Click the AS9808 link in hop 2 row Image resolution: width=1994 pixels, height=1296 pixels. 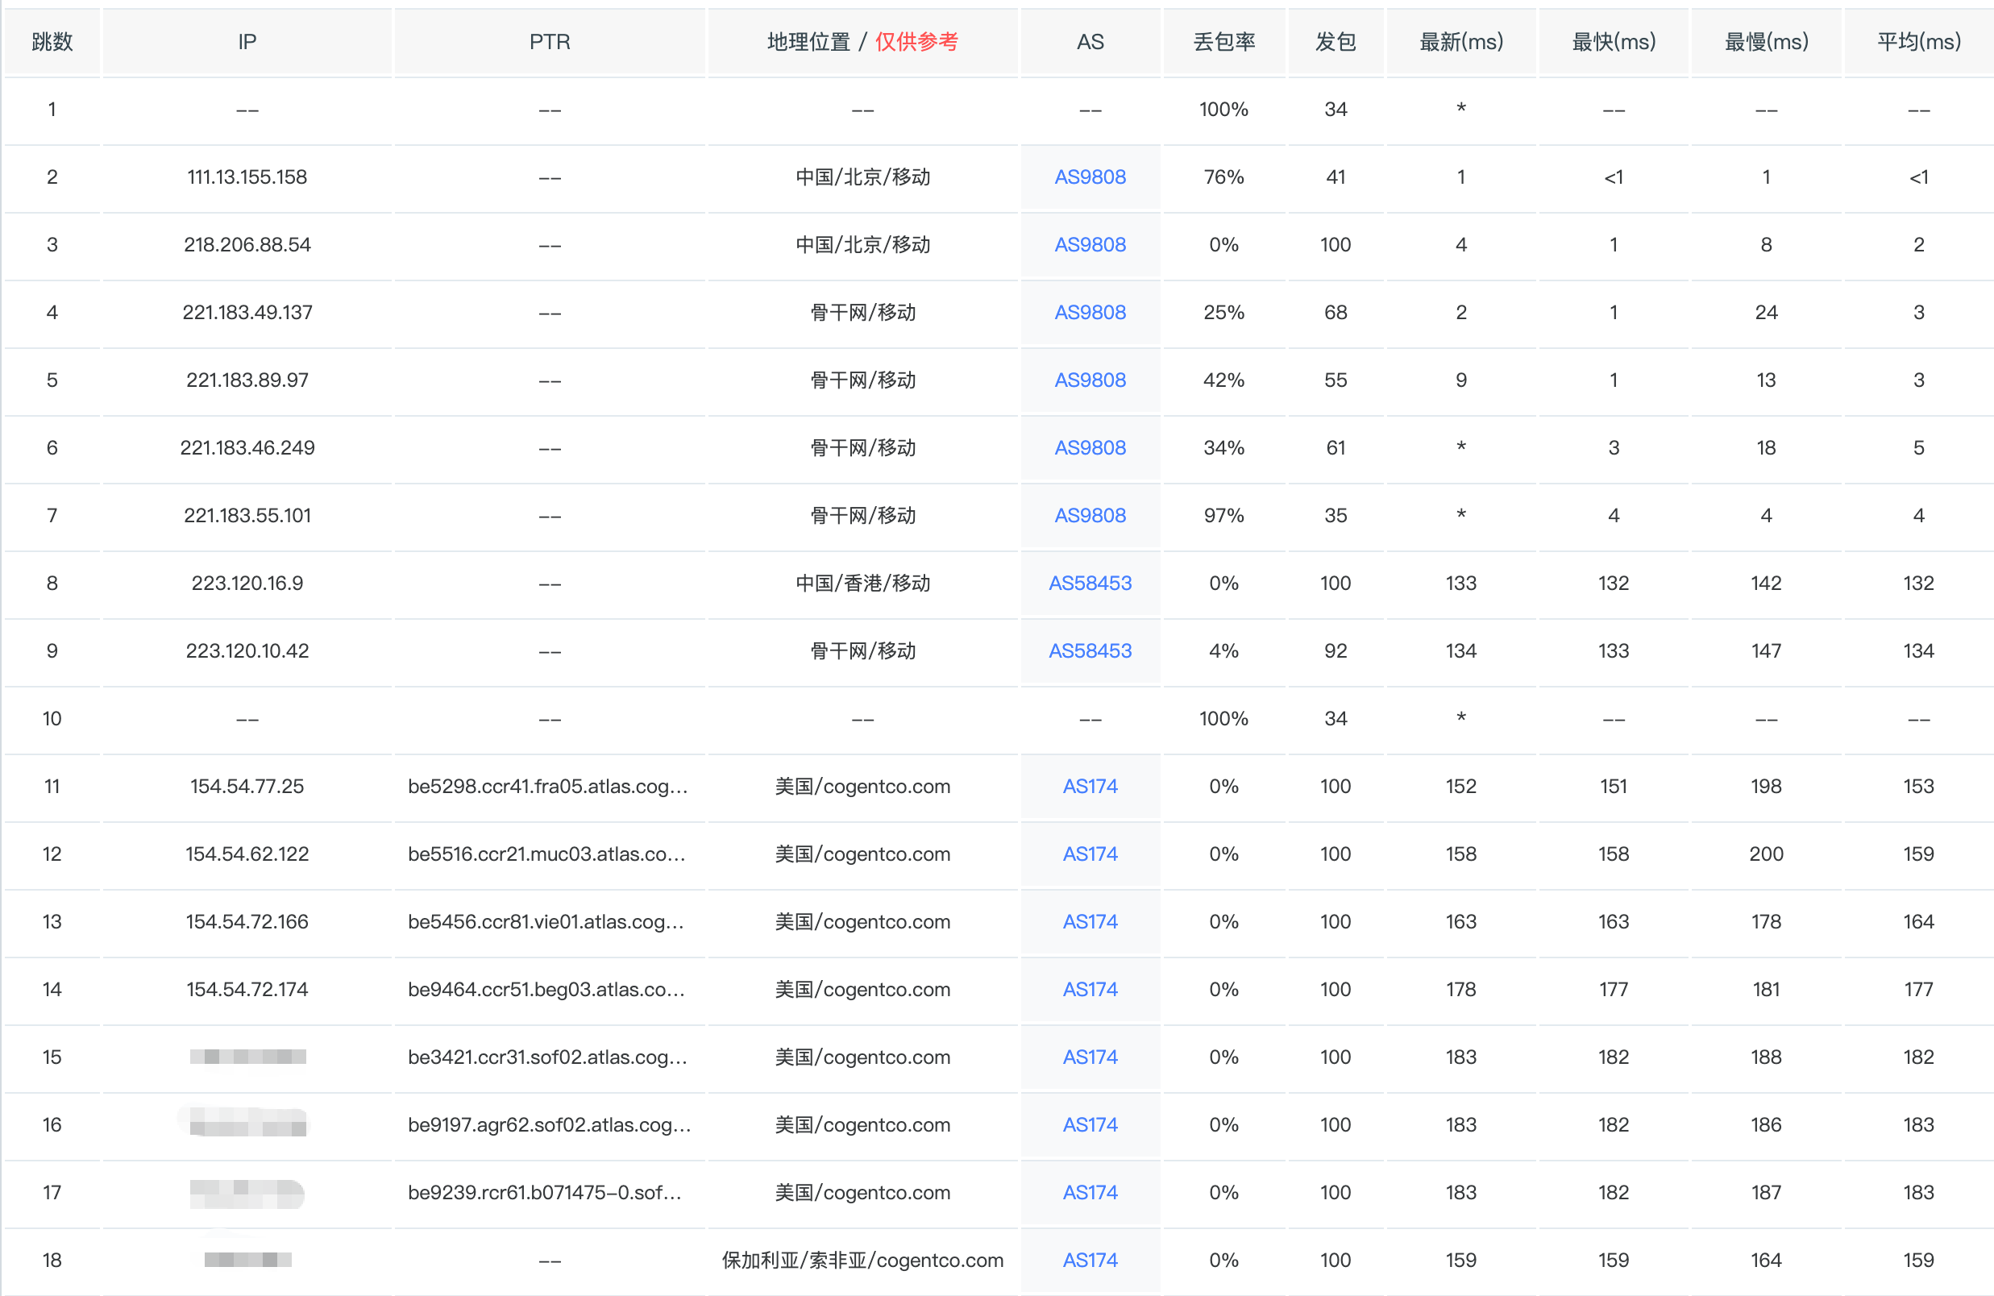point(1089,177)
